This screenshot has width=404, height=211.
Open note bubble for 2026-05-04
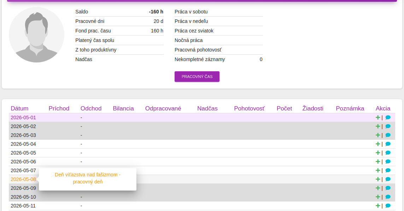(388, 144)
